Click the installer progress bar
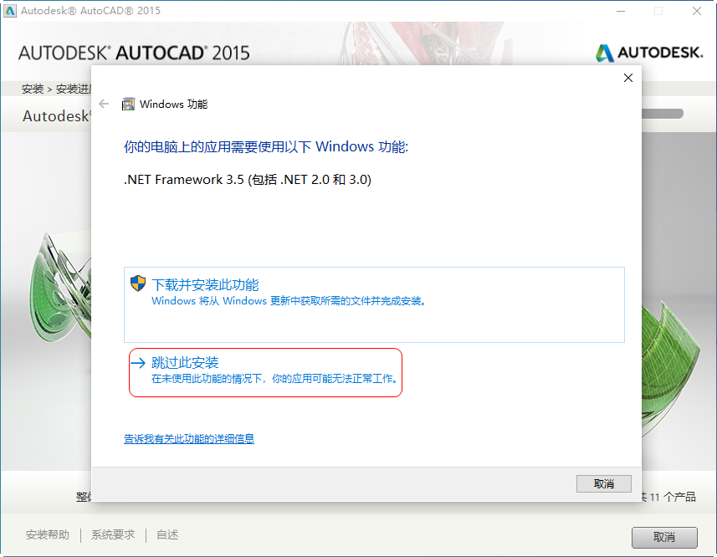Image resolution: width=717 pixels, height=557 pixels. pos(663,114)
